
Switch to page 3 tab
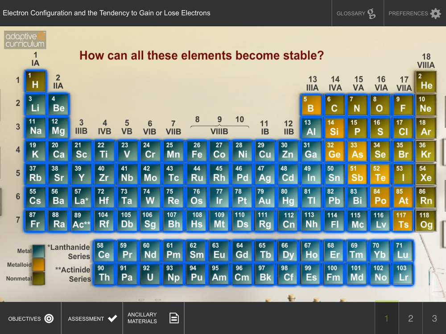[434, 318]
